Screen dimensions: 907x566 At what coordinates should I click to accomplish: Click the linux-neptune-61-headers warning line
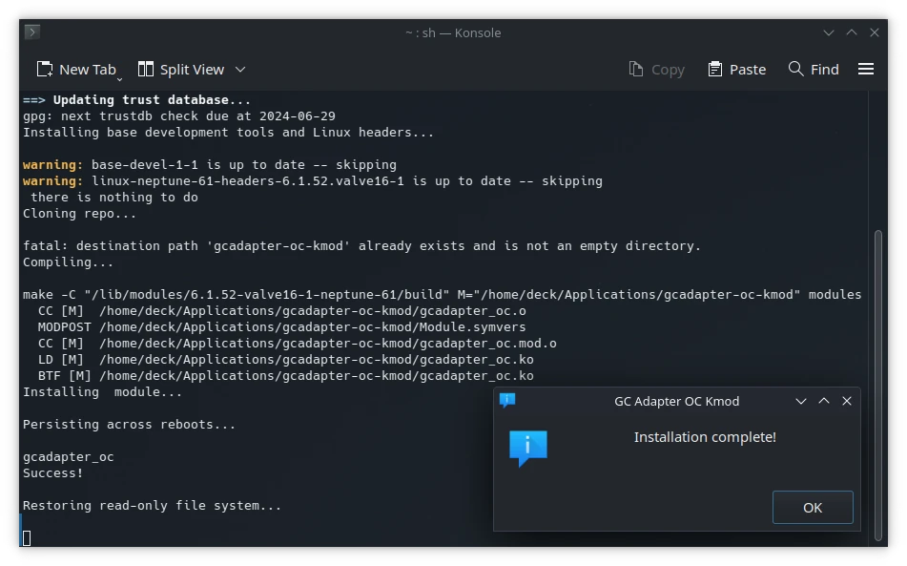pos(313,181)
